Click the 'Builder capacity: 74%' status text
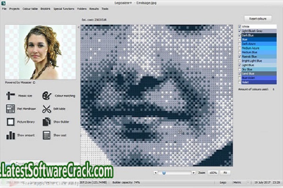Screen dimensions: 283x188 tap(126, 183)
